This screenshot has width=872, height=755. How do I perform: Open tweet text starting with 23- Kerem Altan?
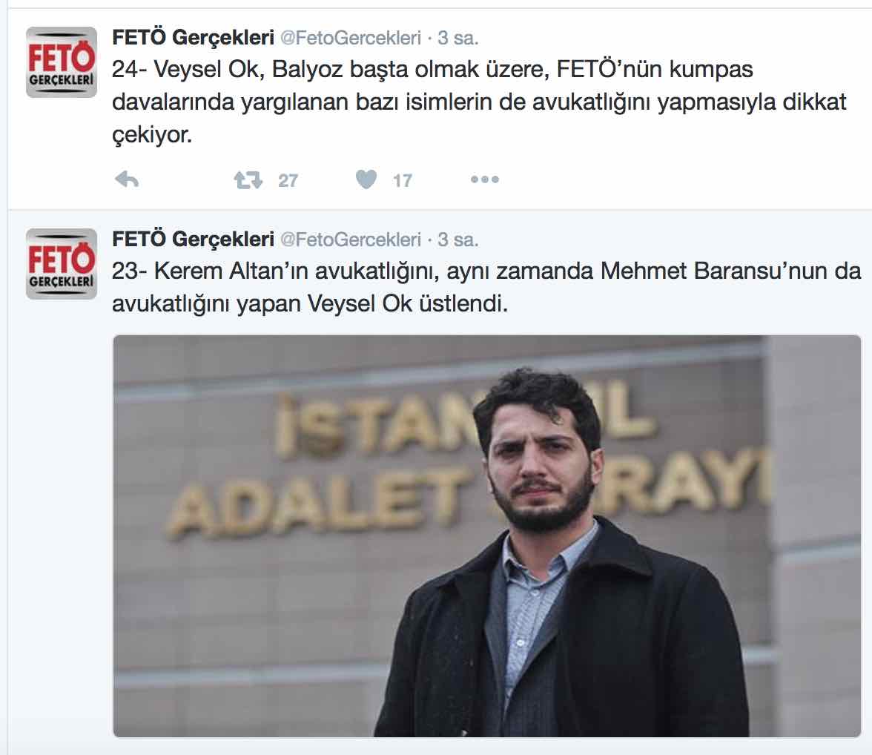point(486,287)
